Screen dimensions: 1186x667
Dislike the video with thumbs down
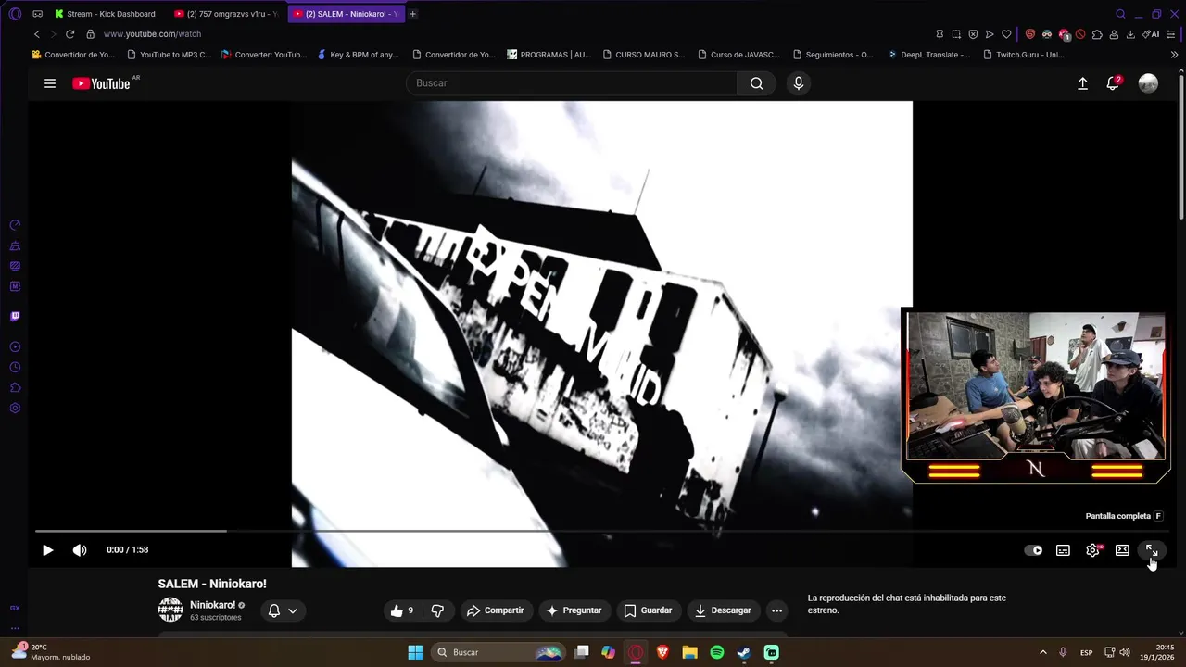click(438, 610)
